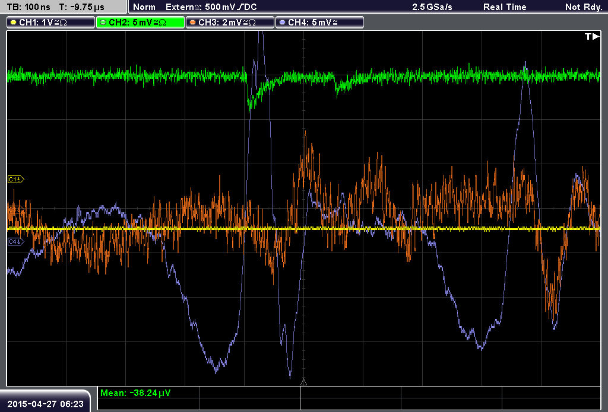Click the C1 ground level marker

16,179
